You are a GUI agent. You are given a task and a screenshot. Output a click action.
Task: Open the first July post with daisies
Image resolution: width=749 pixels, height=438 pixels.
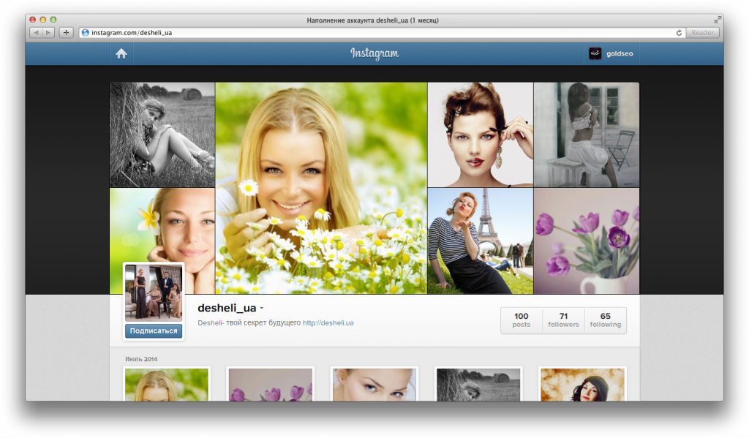coord(167,385)
